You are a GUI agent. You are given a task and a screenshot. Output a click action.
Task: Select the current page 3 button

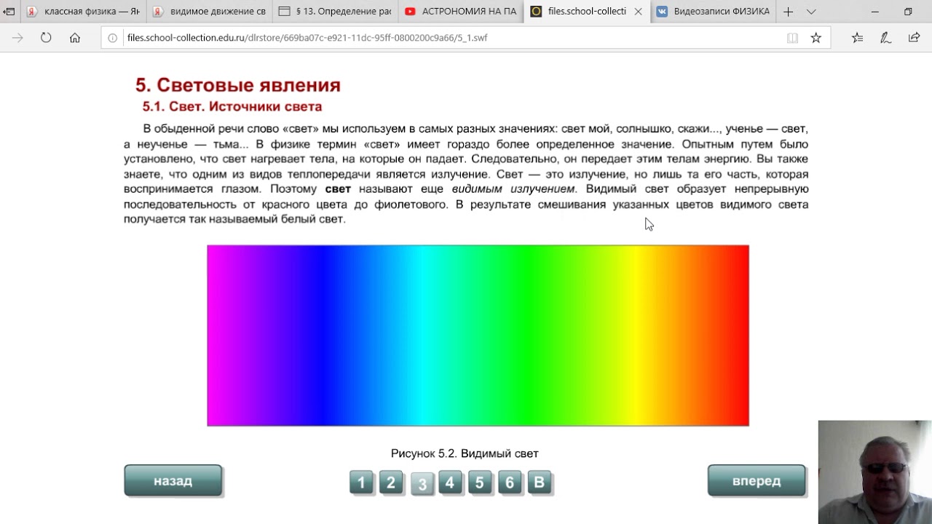coord(422,484)
